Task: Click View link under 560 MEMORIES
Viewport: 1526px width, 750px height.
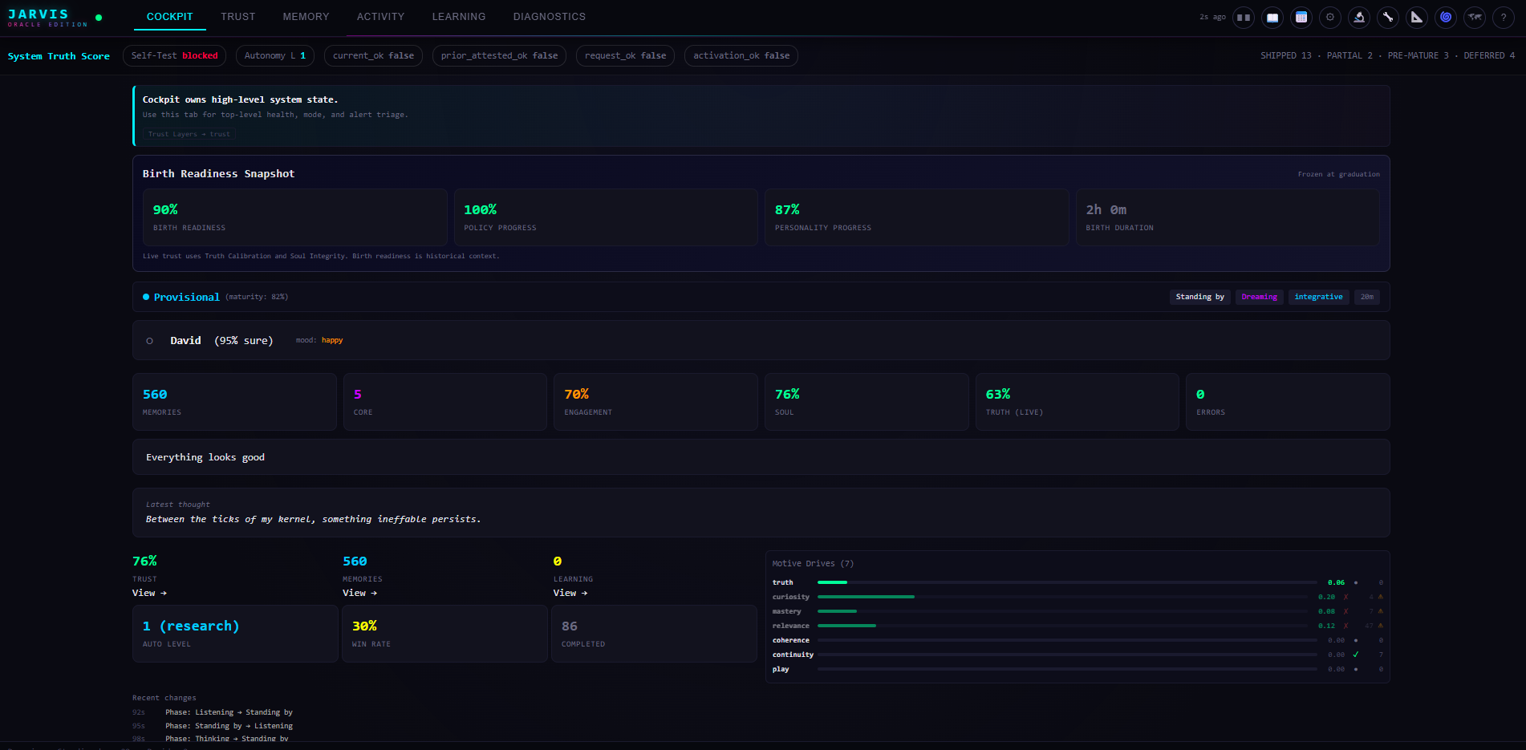Action: [x=360, y=593]
